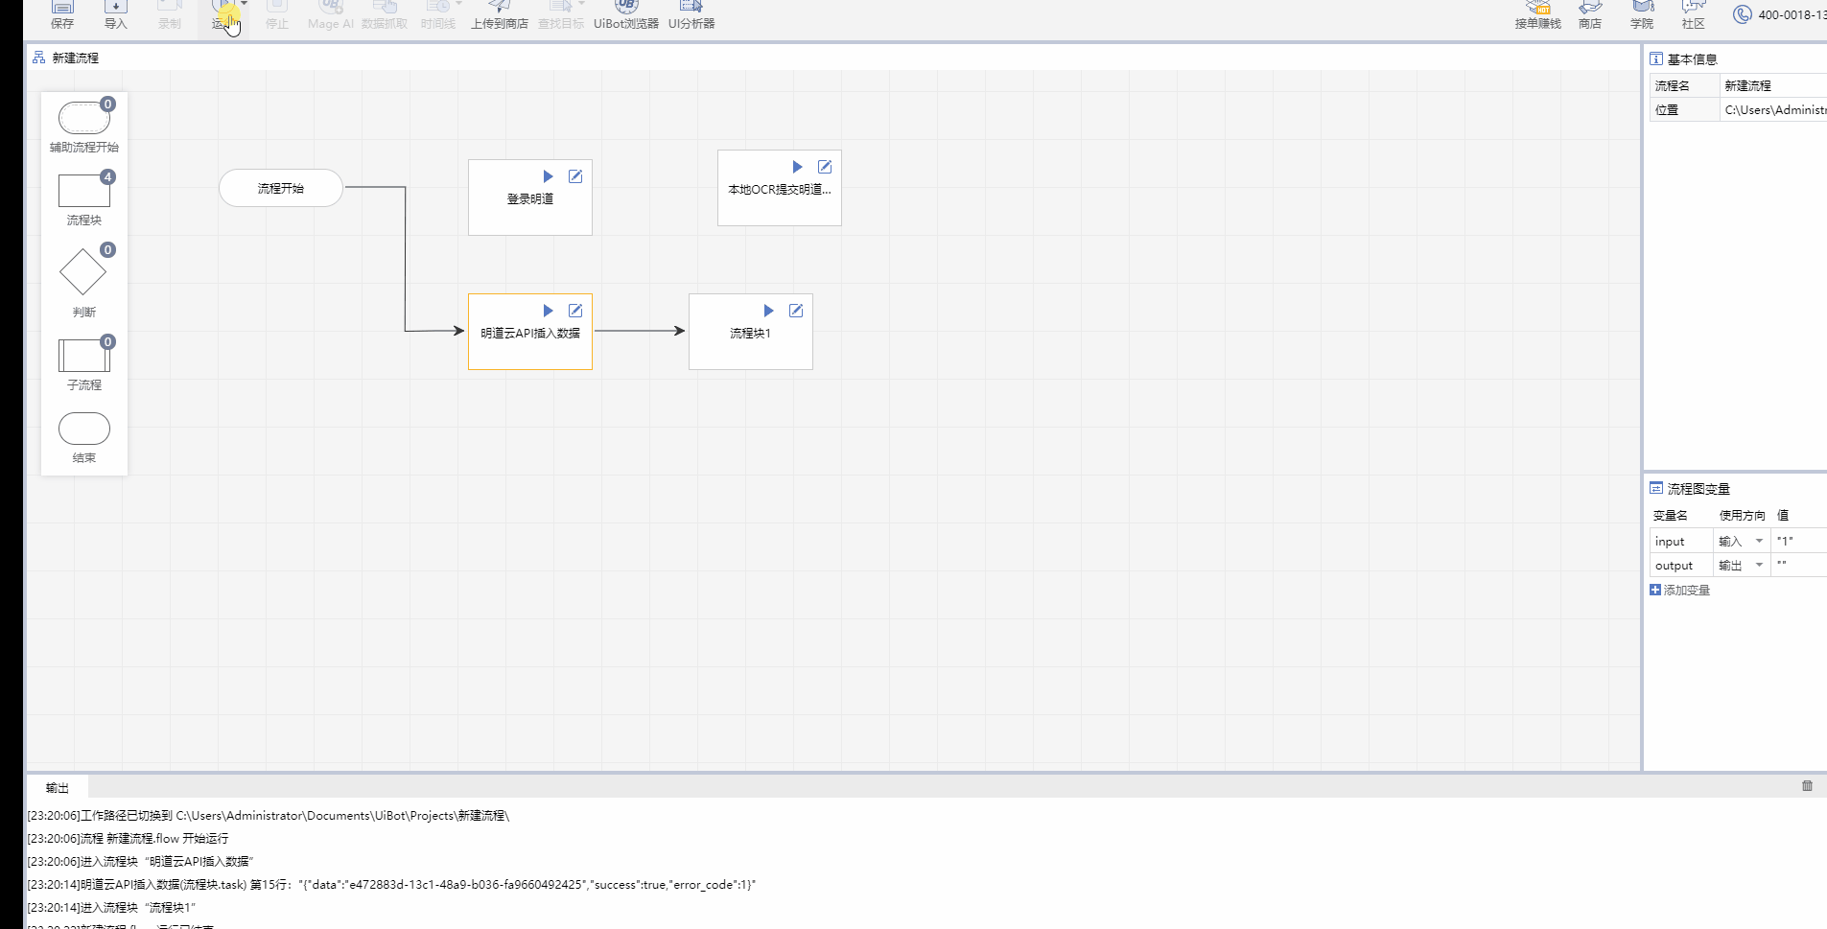This screenshot has width=1827, height=929.
Task: Expand the run button dropdown arrow
Action: [244, 4]
